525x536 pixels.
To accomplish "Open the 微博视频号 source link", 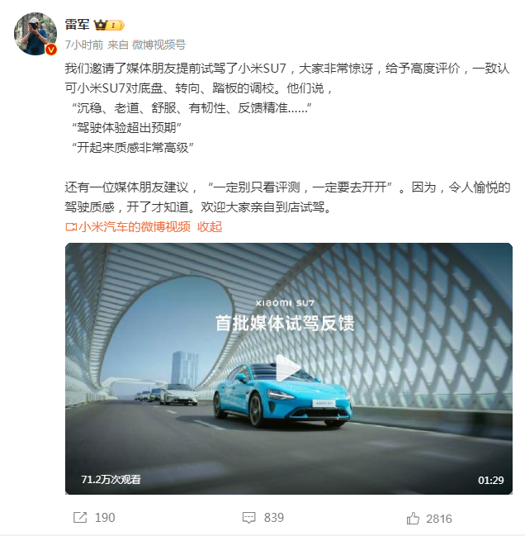I will 158,45.
